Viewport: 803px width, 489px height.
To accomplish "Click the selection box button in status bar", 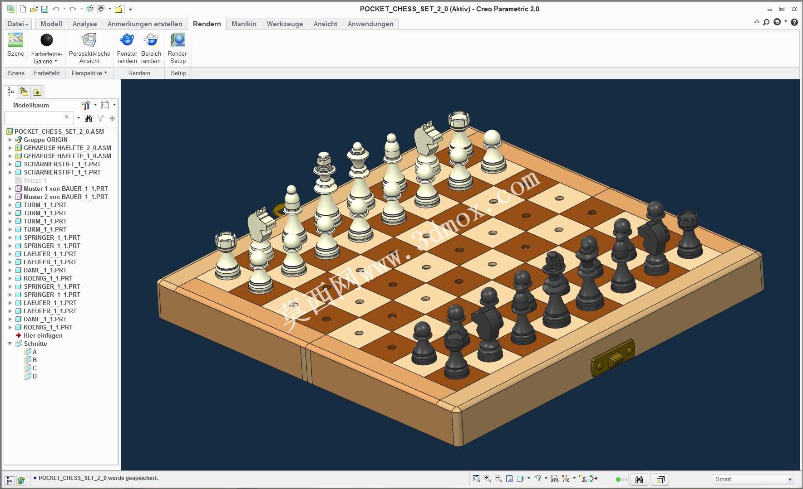I will (x=660, y=479).
